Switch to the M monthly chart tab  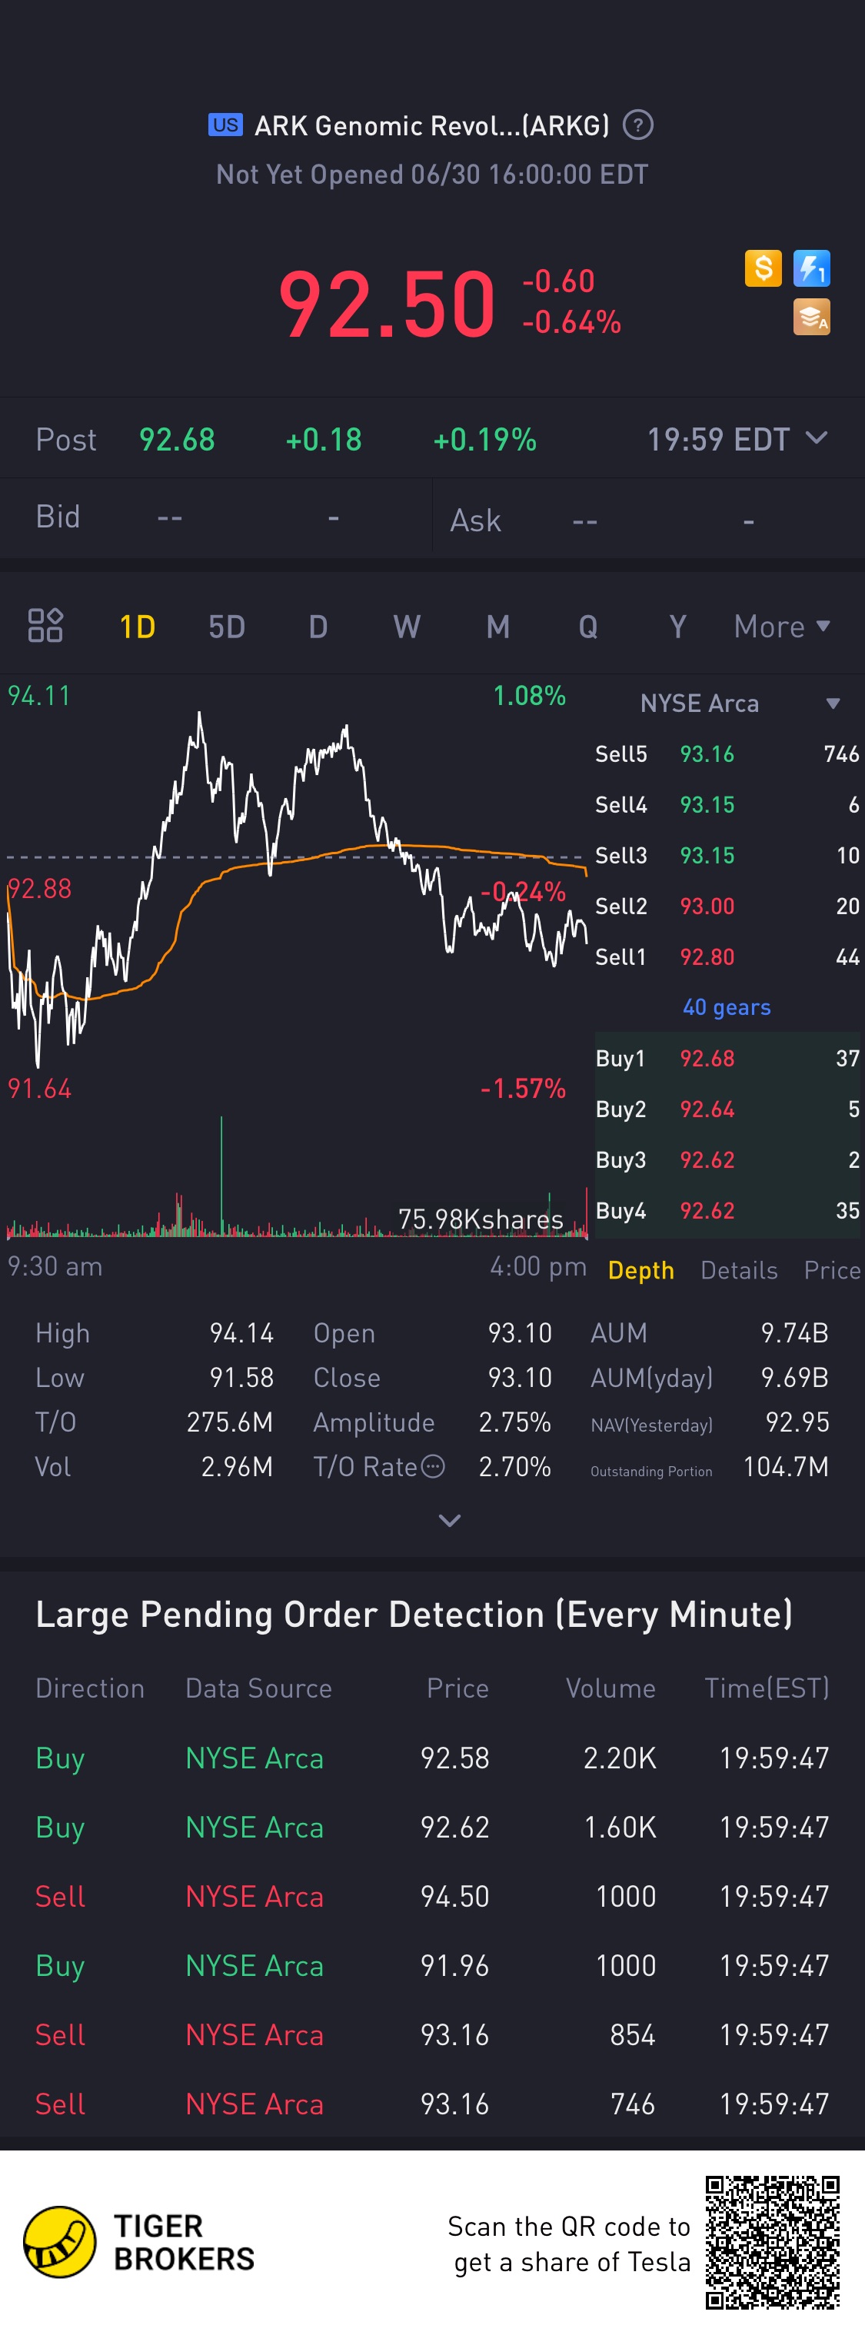coord(497,627)
